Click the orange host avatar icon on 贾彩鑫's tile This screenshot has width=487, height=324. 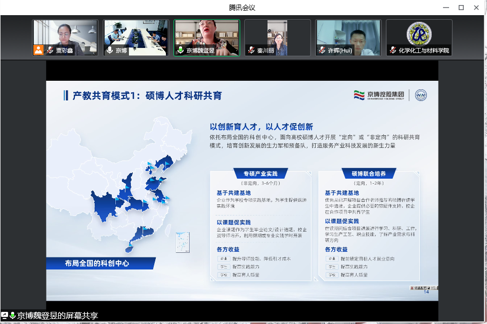tap(38, 50)
